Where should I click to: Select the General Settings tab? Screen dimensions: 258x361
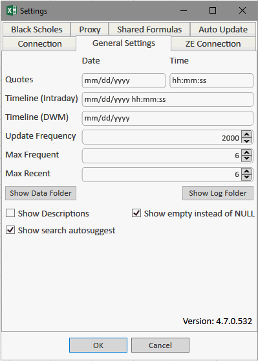pos(124,43)
